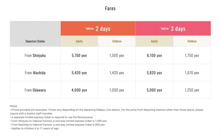Select the From Shinjuku row label

35,56
